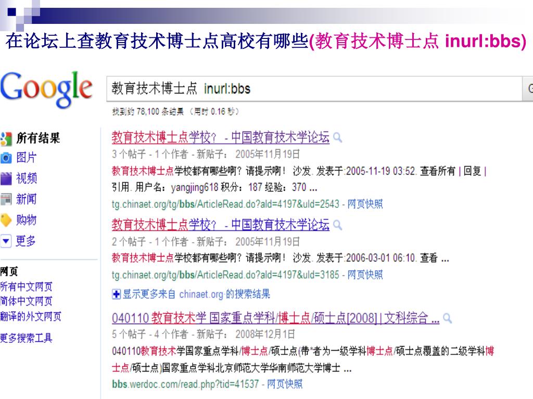Open the first 教育技术博士点学校 result title
Viewport: 533px width, 399px height.
pos(220,137)
